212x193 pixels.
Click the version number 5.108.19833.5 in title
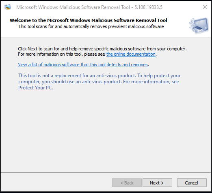coord(148,7)
